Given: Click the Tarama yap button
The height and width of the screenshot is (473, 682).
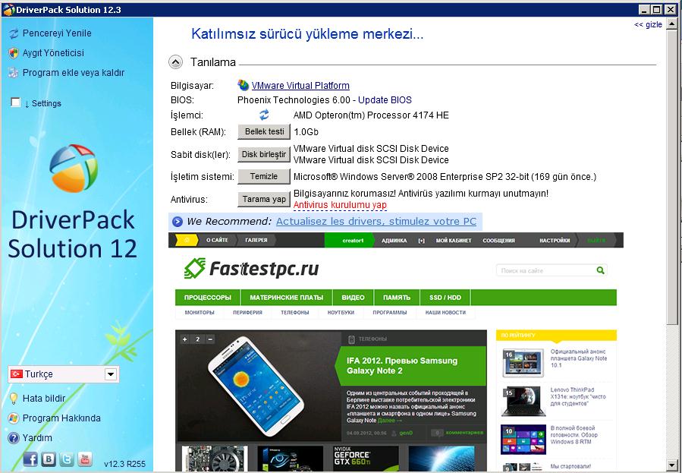Looking at the screenshot, I should [x=264, y=199].
